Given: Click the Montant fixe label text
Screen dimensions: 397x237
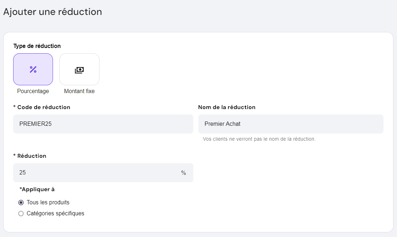Looking at the screenshot, I should click(79, 91).
